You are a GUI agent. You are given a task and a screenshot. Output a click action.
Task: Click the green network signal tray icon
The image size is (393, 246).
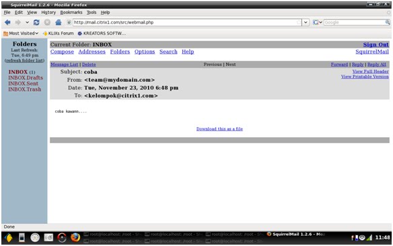(x=369, y=238)
